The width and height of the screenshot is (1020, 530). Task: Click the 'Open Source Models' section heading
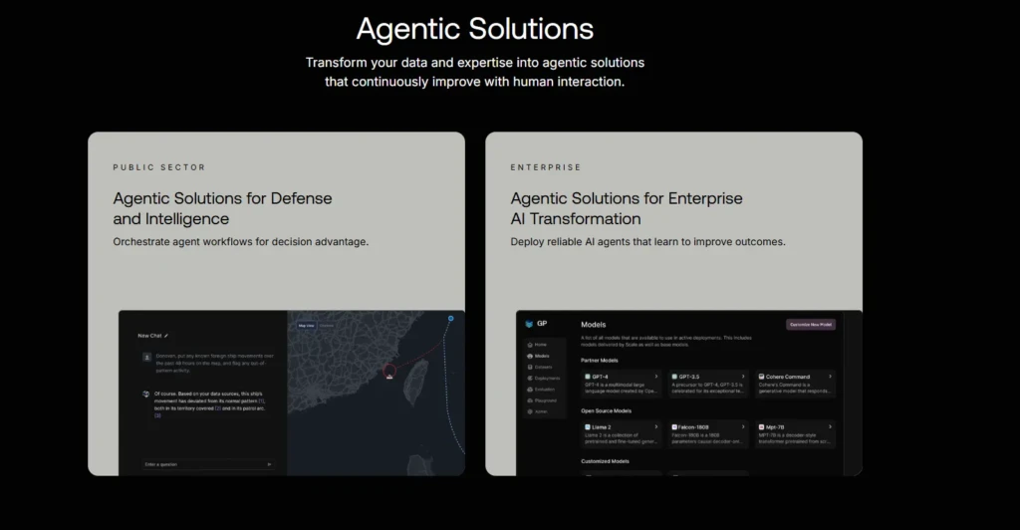[x=607, y=411]
